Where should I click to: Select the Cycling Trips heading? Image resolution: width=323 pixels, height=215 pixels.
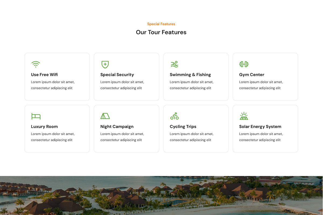(183, 127)
